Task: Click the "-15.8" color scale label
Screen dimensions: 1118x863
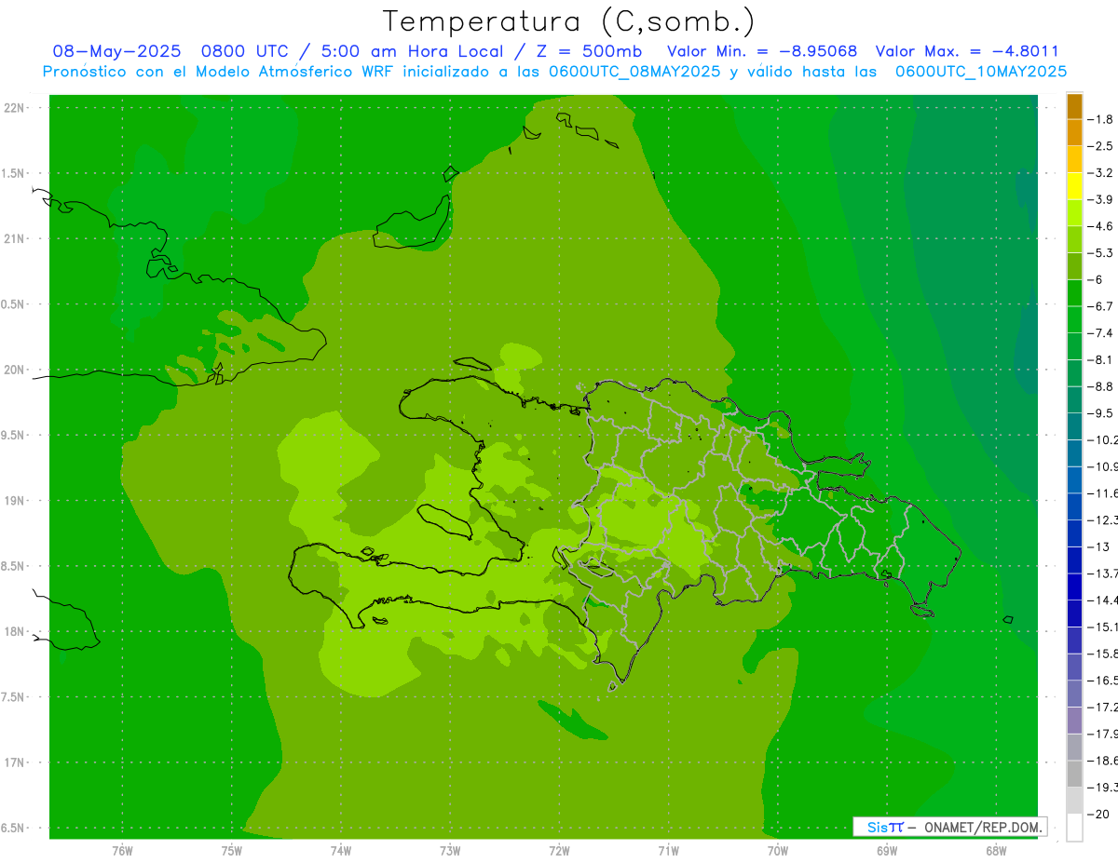Action: (x=1102, y=654)
